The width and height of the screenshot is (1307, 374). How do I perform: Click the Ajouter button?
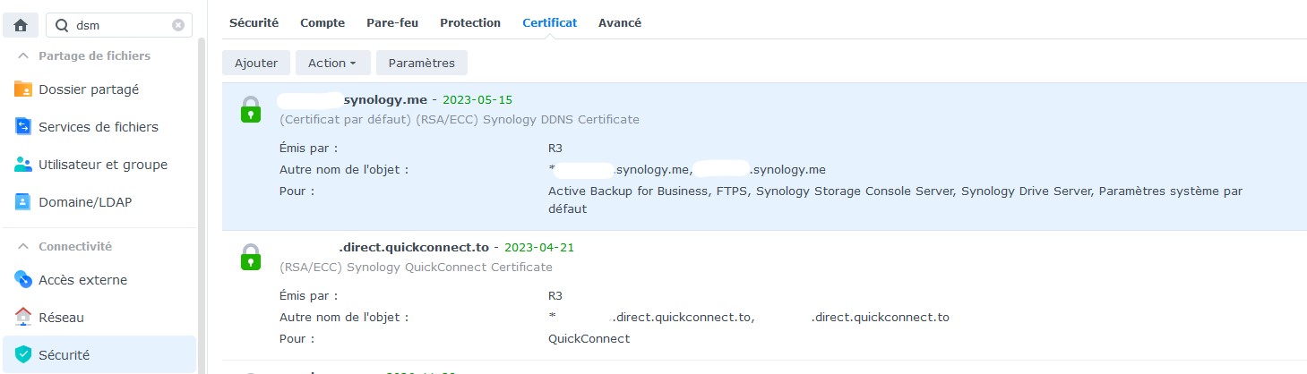point(256,63)
